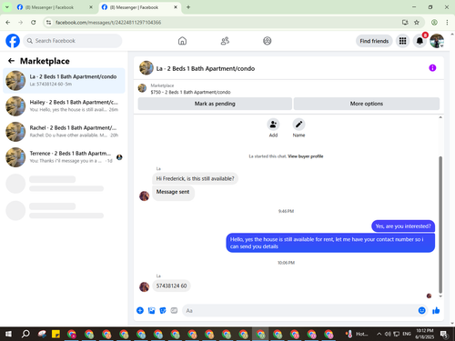
Task: Open the Facebook apps grid menu
Action: 402,41
